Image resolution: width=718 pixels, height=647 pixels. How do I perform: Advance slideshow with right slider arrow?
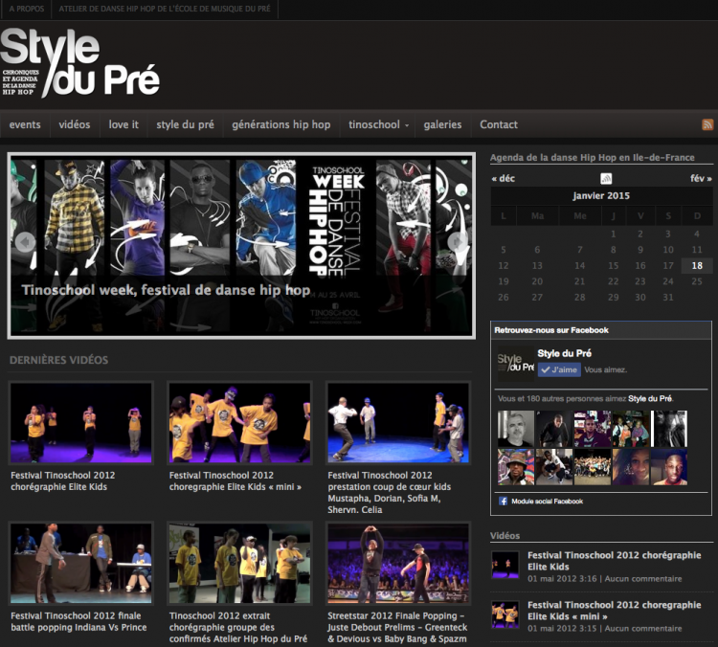[x=458, y=241]
